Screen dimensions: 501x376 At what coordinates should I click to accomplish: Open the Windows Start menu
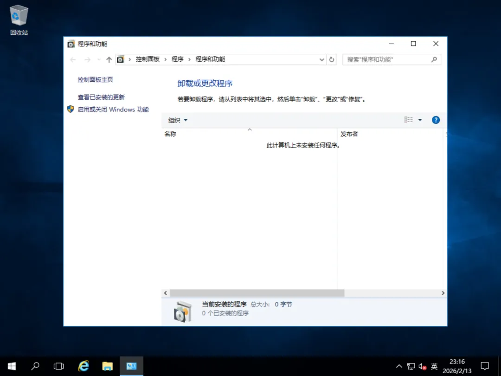point(12,366)
